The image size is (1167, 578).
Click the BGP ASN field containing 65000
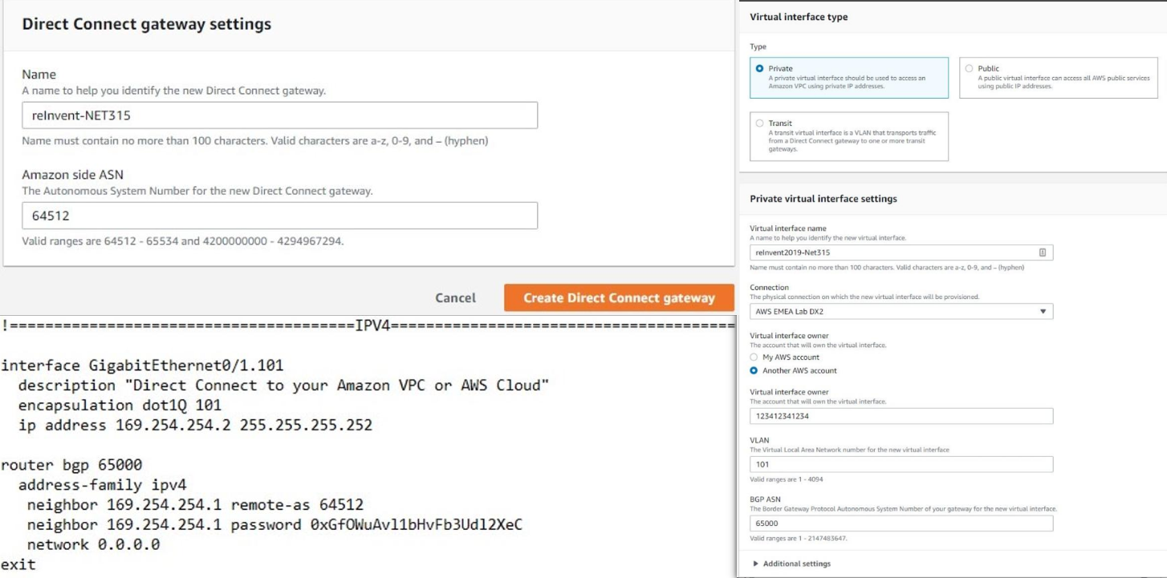click(901, 523)
